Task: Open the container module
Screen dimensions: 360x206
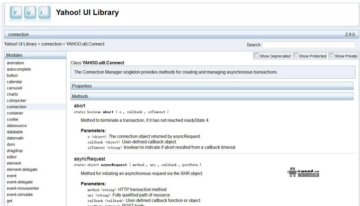Action: pyautogui.click(x=15, y=113)
